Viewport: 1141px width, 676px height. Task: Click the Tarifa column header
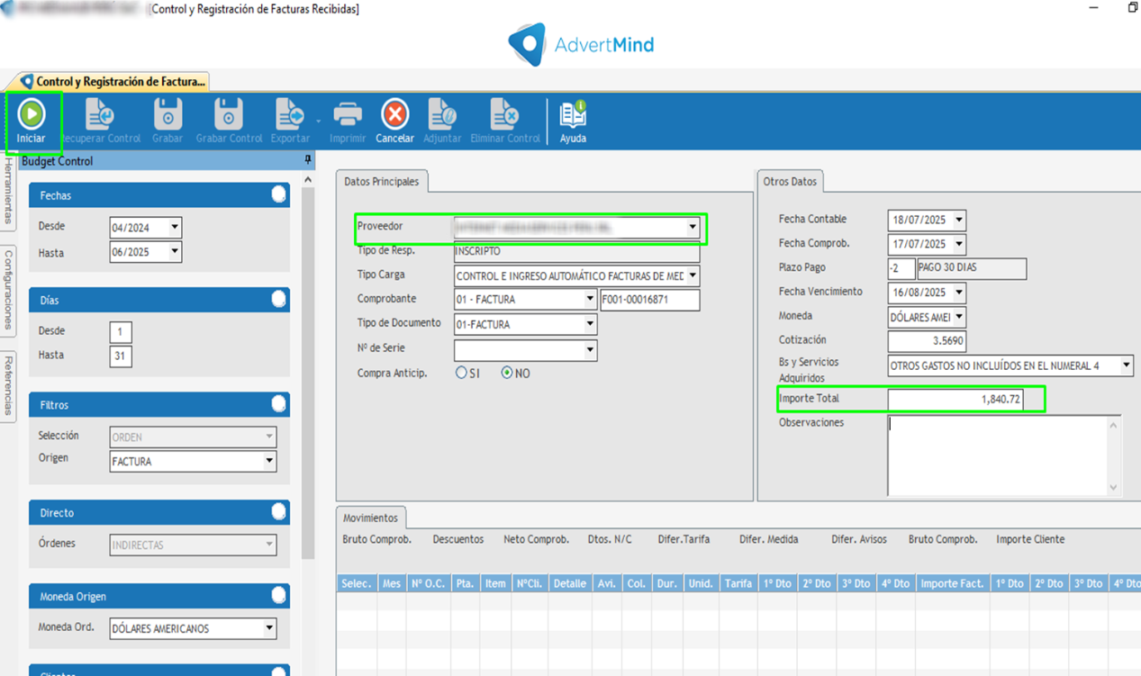point(738,583)
